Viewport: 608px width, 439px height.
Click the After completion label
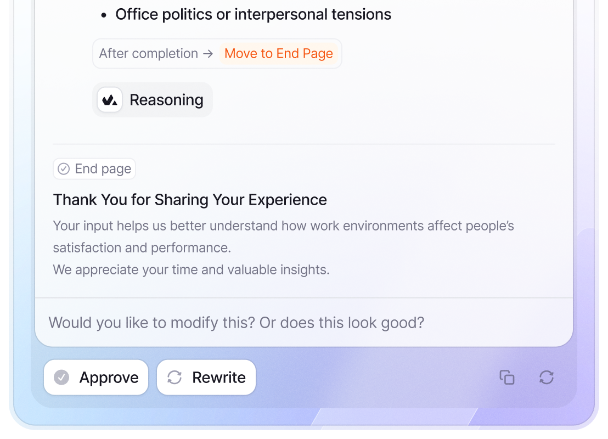click(148, 53)
